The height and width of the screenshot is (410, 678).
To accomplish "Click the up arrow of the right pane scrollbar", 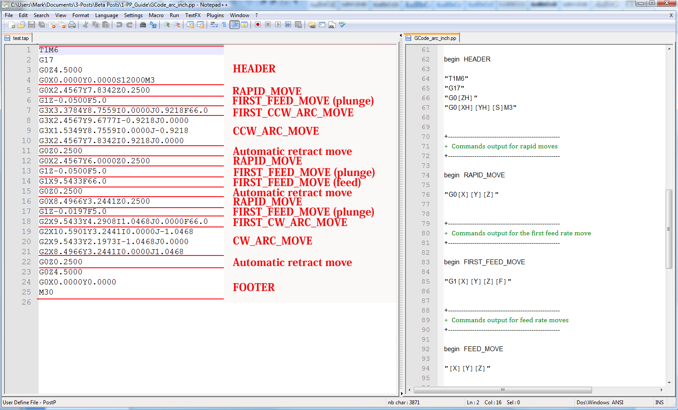I will pyautogui.click(x=669, y=49).
